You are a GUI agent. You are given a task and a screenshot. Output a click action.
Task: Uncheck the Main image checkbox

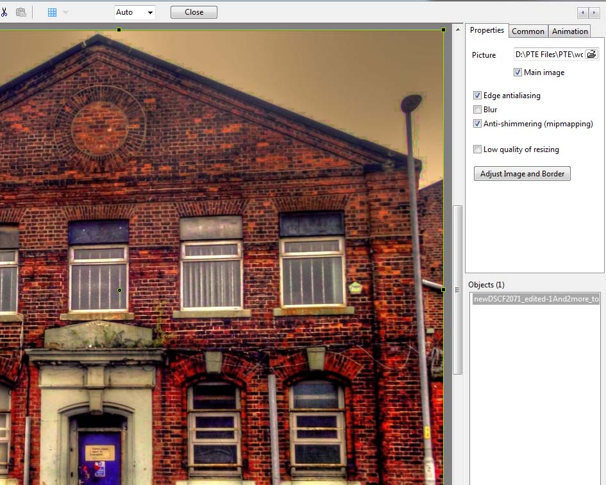518,72
